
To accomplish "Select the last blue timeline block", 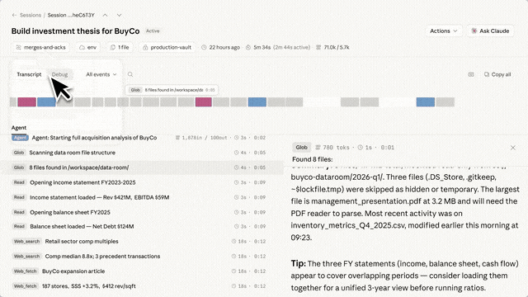I will click(426, 102).
